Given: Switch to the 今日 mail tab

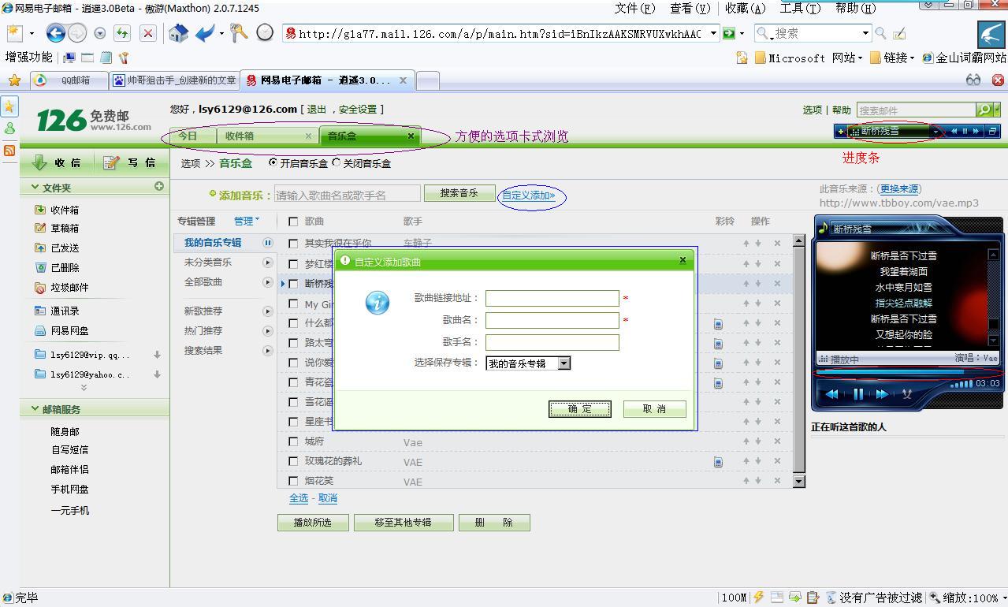Looking at the screenshot, I should tap(192, 136).
